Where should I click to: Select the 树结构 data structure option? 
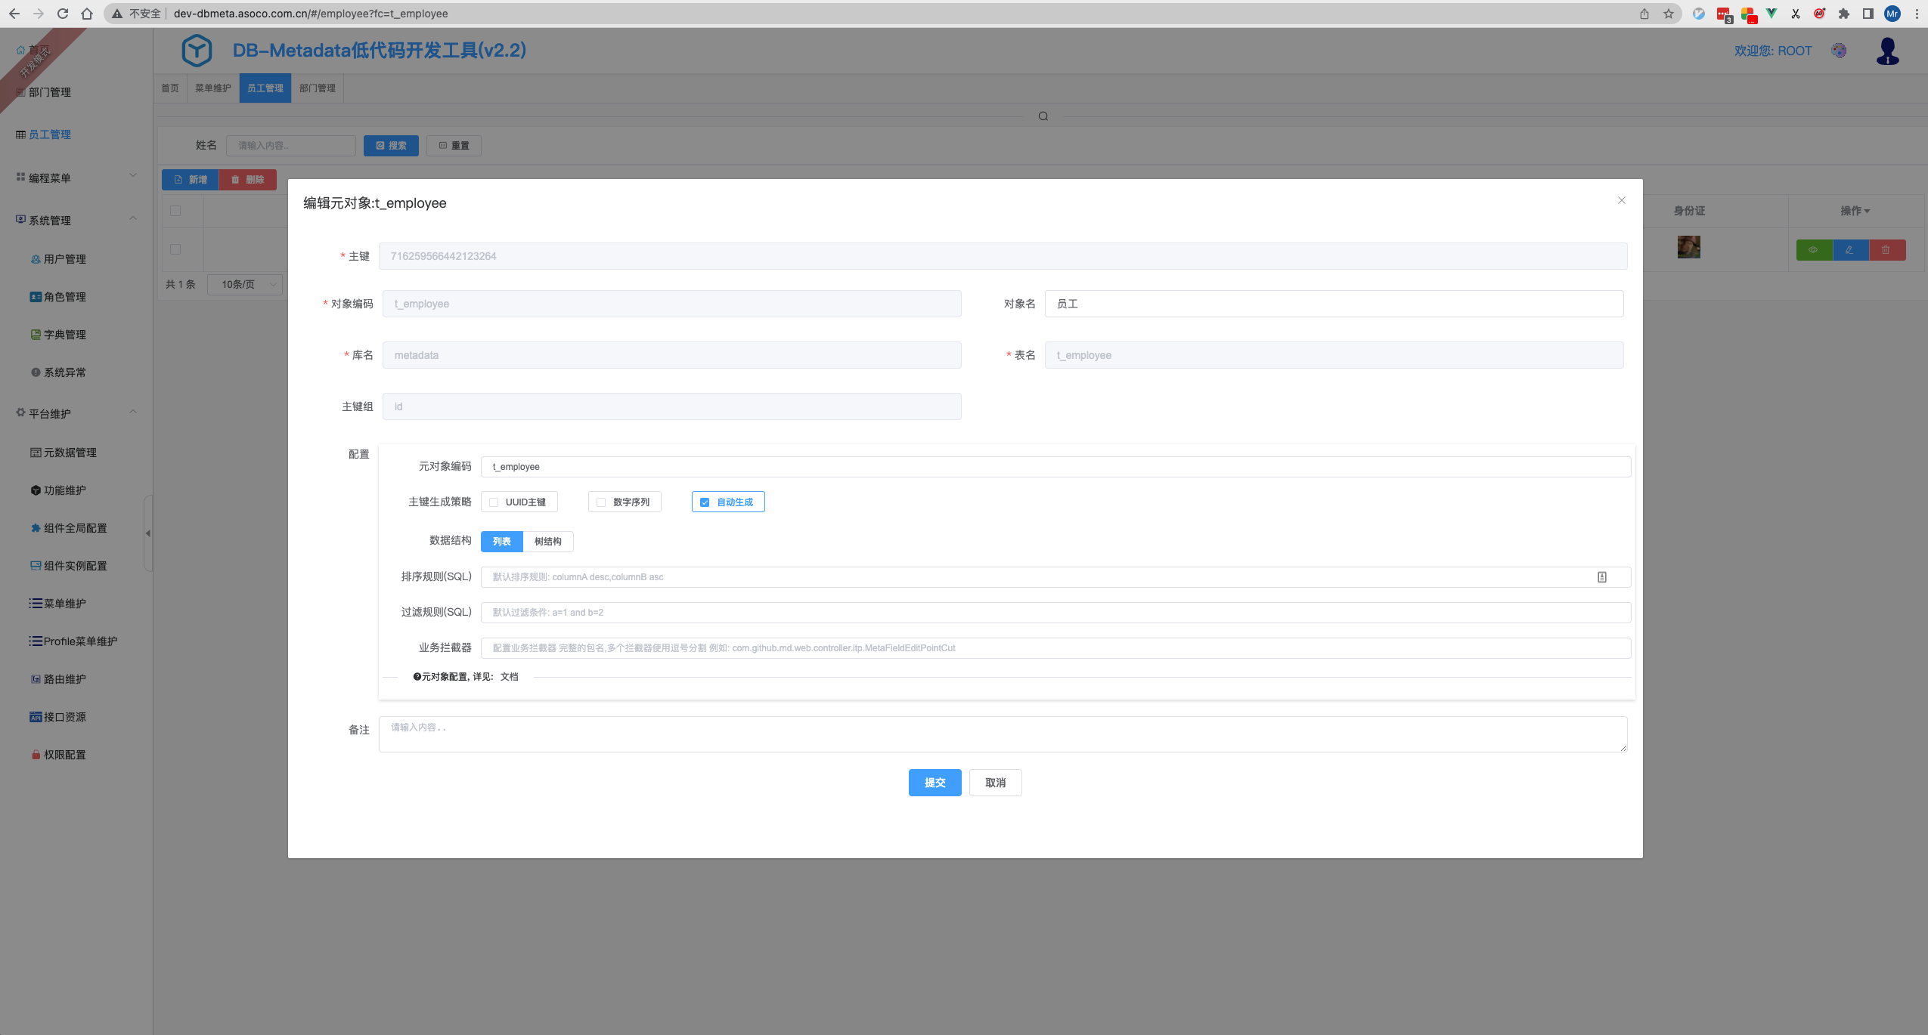[547, 542]
